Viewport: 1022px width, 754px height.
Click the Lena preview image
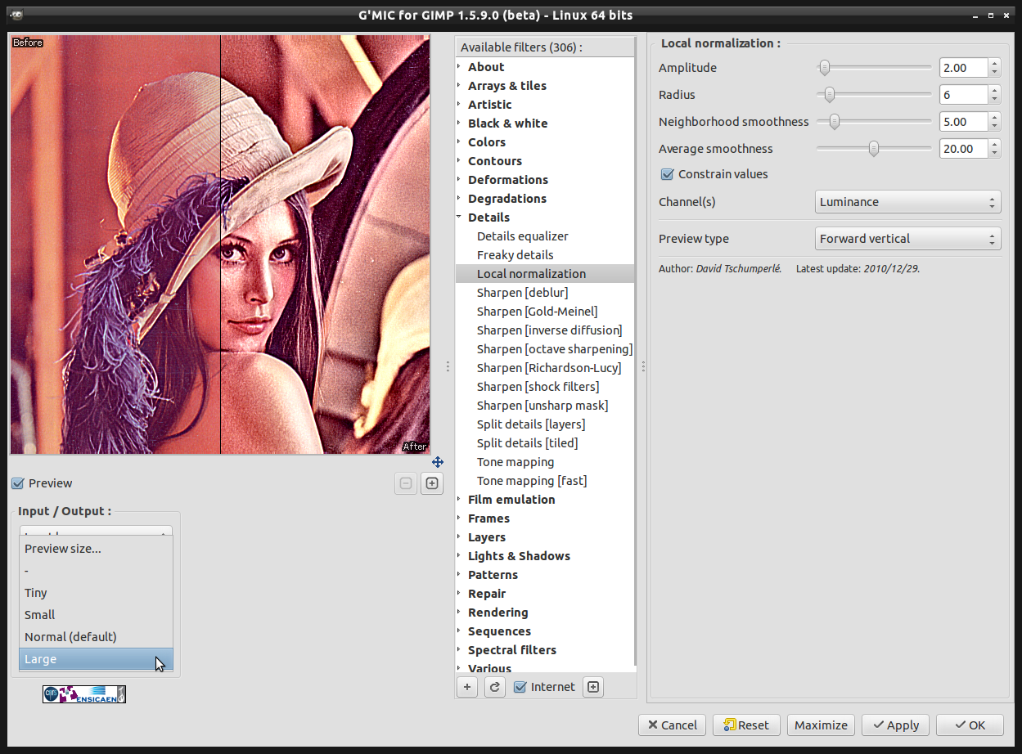point(220,245)
